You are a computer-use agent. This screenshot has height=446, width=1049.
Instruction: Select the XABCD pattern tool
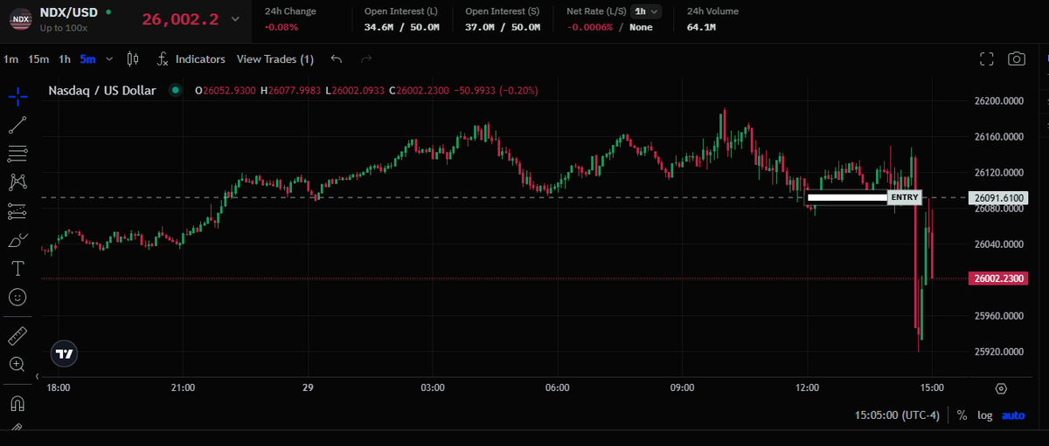(17, 182)
